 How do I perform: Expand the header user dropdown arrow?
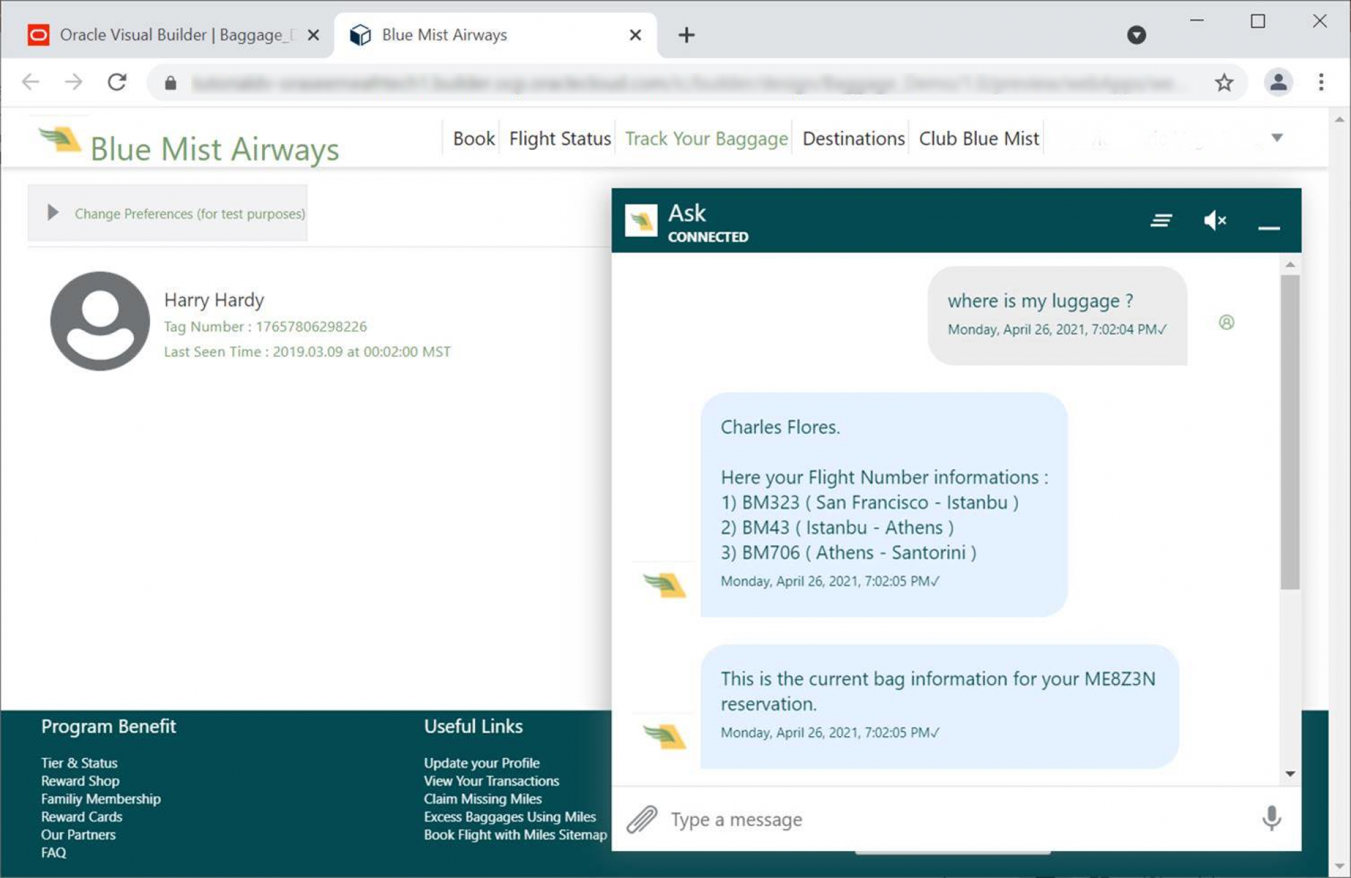coord(1277,138)
